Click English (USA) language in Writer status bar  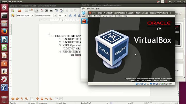coord(86,103)
